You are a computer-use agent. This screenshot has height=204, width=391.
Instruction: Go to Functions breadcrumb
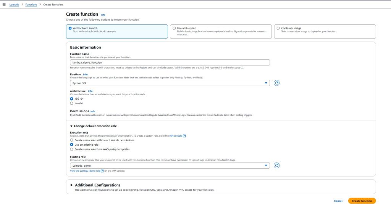tap(31, 5)
